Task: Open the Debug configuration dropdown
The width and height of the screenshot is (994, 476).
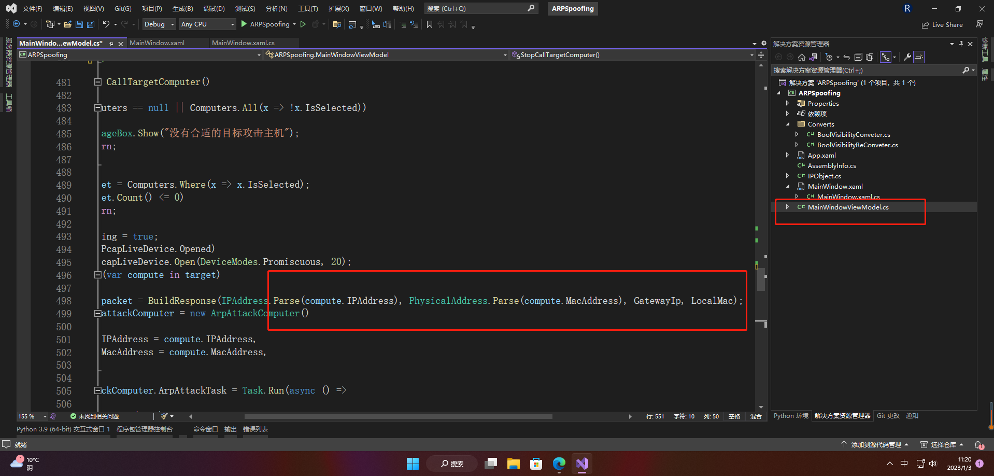Action: [x=159, y=24]
